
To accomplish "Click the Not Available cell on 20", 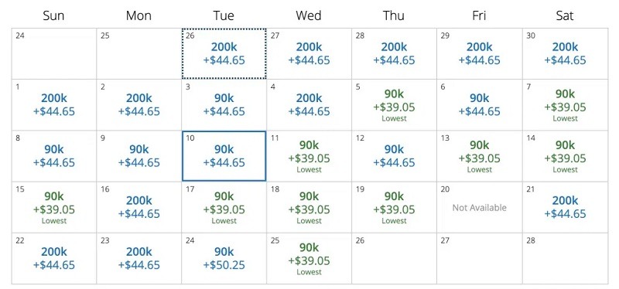I will 479,207.
